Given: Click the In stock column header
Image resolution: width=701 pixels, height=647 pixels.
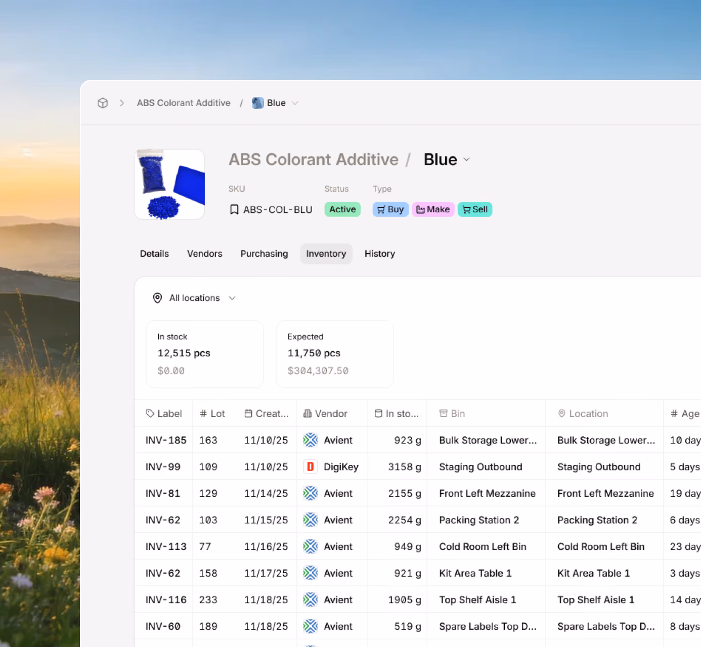Looking at the screenshot, I should tap(397, 413).
